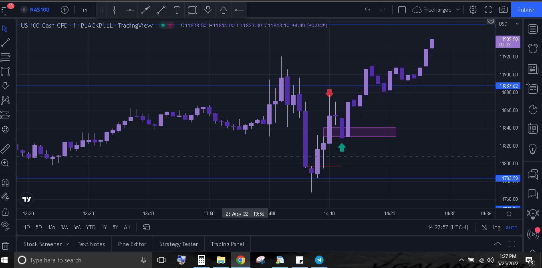The height and width of the screenshot is (268, 542).
Task: Open go to date calendar icon
Action: (x=147, y=227)
